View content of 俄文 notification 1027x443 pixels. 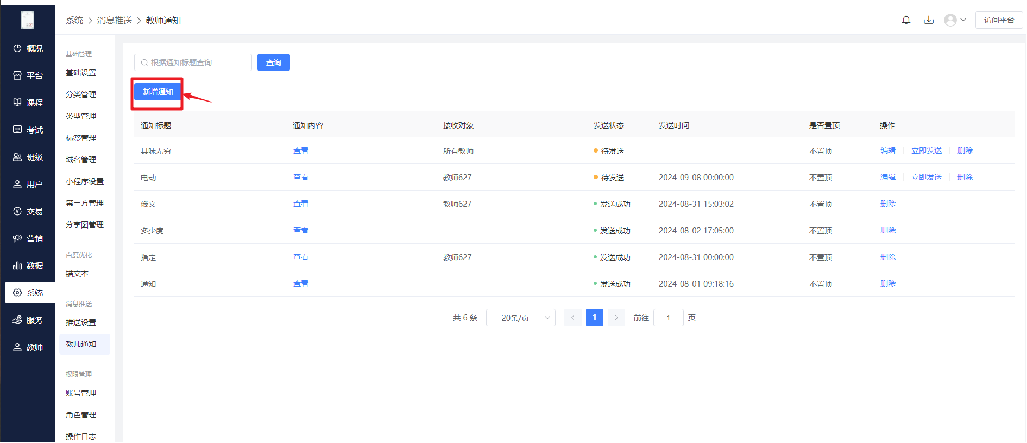point(301,204)
